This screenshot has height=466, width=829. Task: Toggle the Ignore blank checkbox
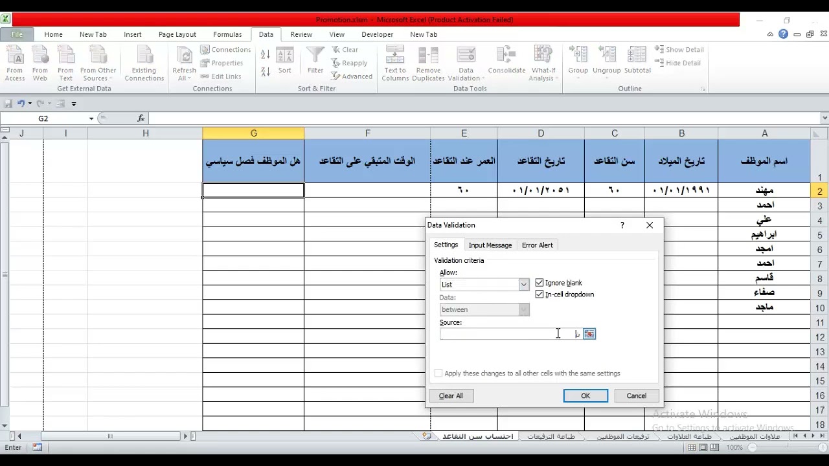coord(539,283)
